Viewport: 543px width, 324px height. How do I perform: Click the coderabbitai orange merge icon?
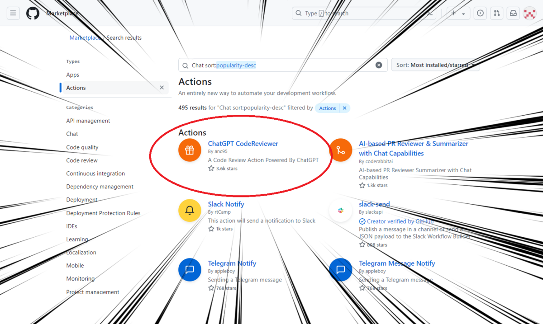point(341,150)
